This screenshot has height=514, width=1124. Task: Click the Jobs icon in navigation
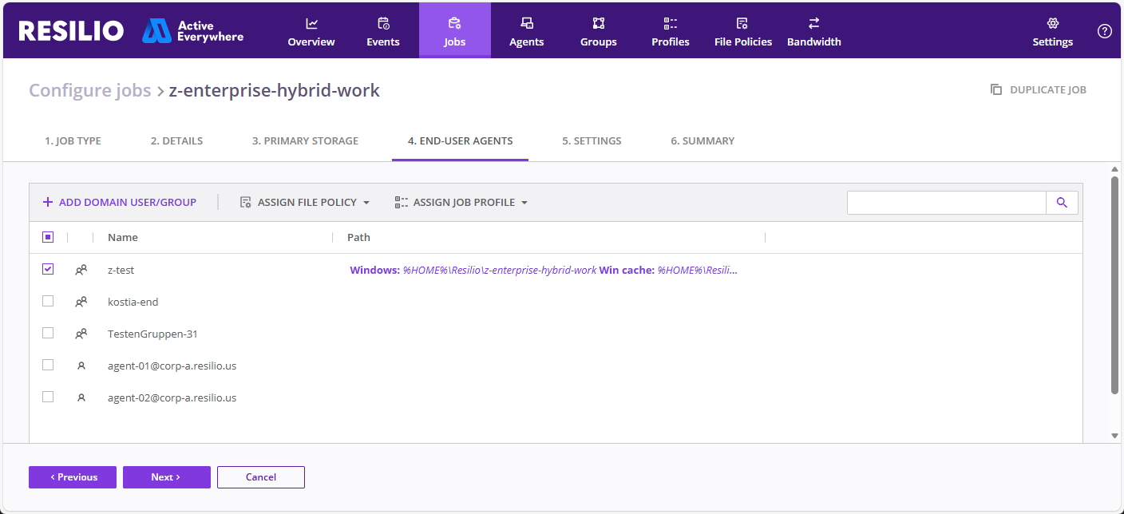pos(455,23)
